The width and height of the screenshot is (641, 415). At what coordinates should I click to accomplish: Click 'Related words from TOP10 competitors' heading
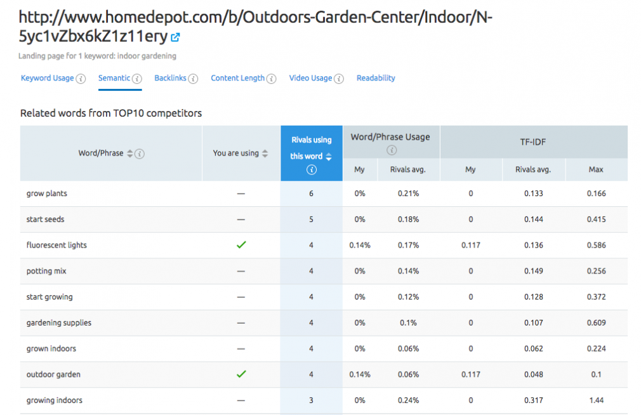111,113
